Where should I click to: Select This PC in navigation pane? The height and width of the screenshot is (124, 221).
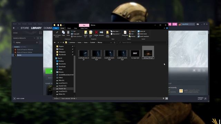coord(60,58)
